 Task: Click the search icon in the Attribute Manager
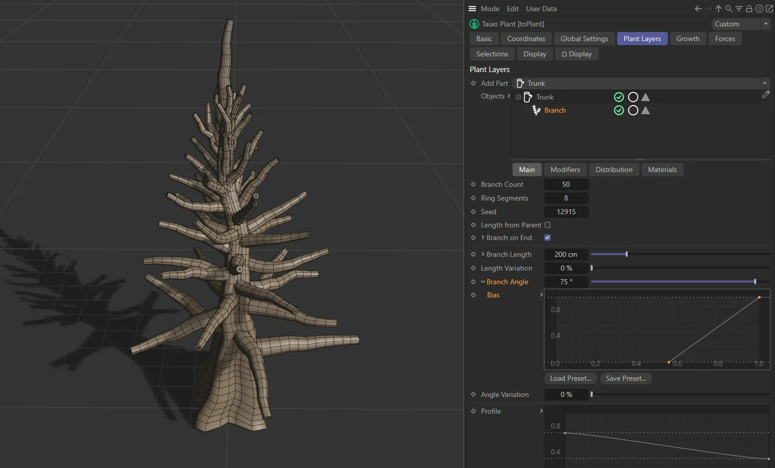click(x=729, y=9)
